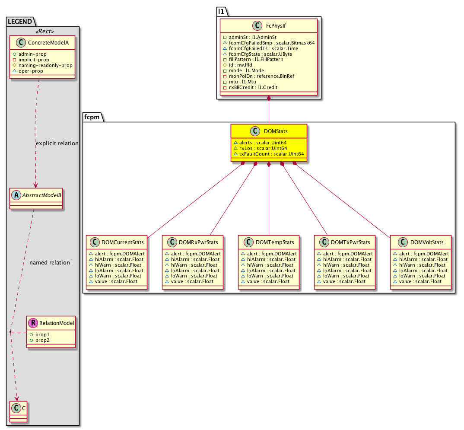Click the AbstractModelB 'A' icon

click(x=16, y=195)
